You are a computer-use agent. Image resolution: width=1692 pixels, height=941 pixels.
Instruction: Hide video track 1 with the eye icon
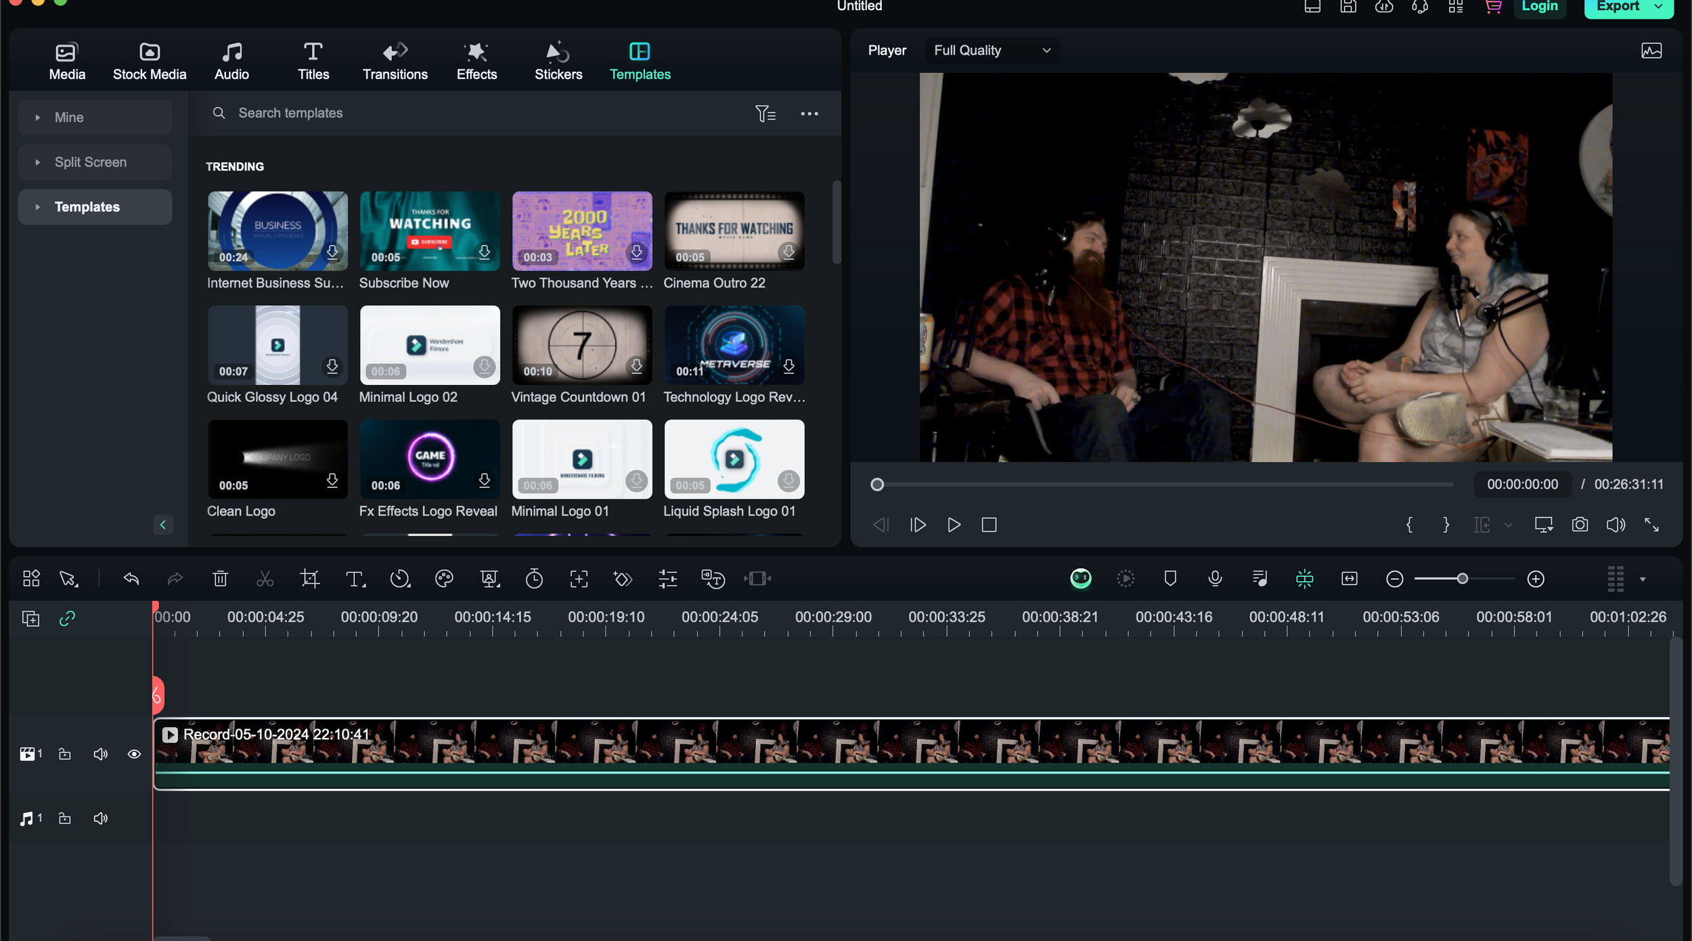click(x=134, y=754)
